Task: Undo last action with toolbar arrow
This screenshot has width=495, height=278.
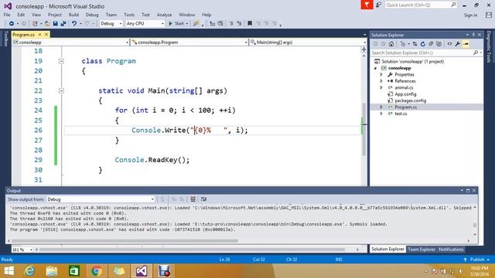Action: 74,24
